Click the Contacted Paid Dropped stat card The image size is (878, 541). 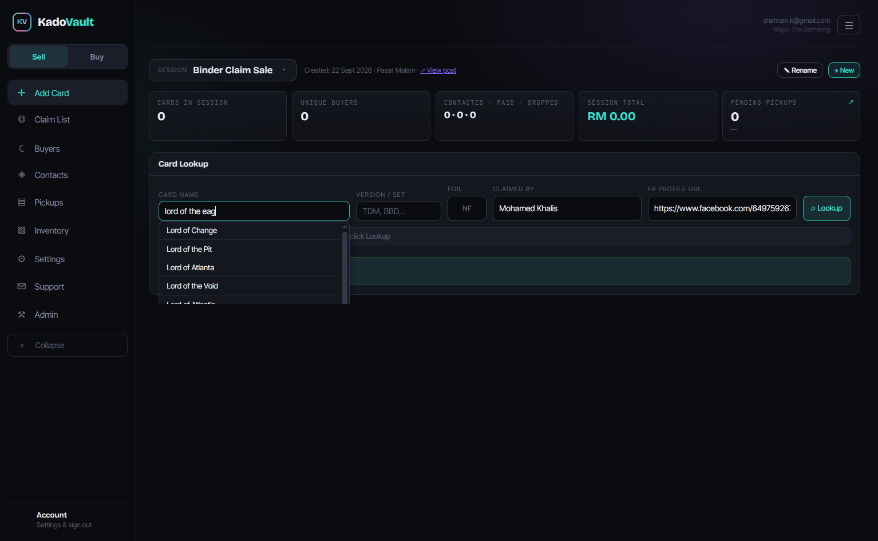click(x=504, y=116)
